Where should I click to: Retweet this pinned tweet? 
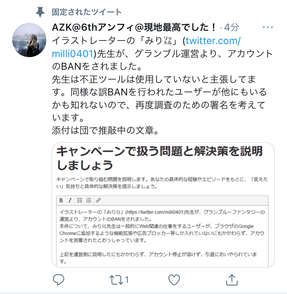116,280
